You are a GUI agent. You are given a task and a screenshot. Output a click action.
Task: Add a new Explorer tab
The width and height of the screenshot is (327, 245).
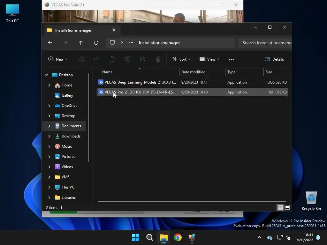pos(128,30)
